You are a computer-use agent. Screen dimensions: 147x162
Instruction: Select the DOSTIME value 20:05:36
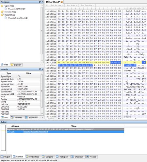(x=21, y=109)
